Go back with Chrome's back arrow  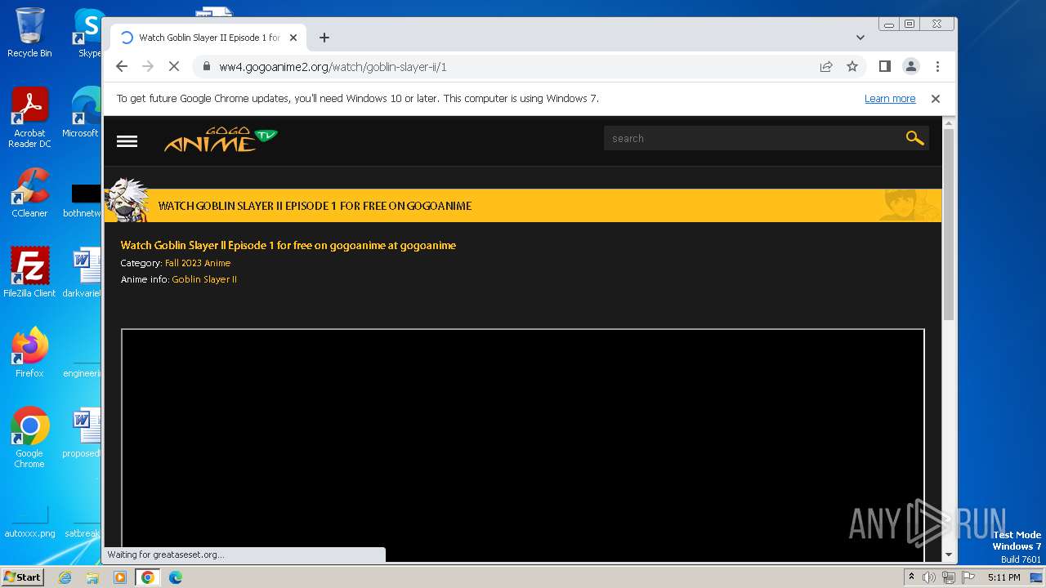pyautogui.click(x=122, y=67)
